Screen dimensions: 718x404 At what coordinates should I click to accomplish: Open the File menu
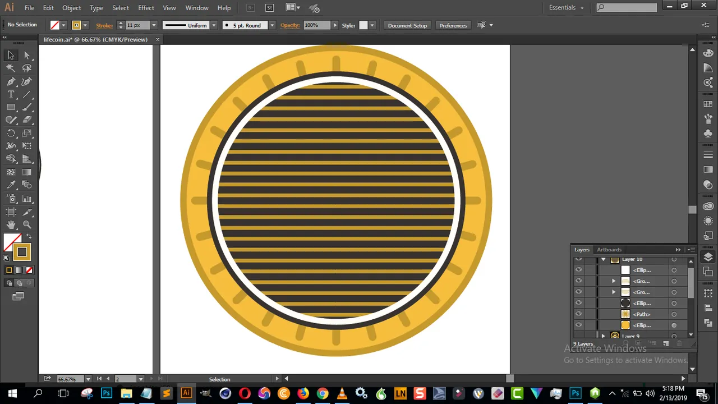29,8
